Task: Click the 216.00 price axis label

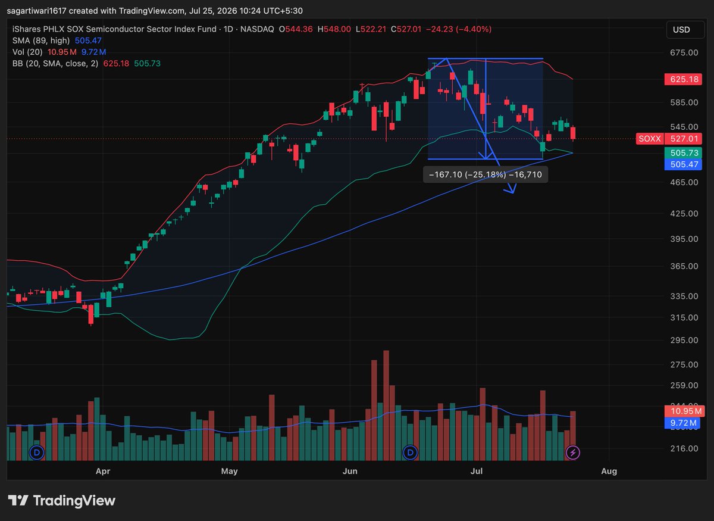Action: click(684, 448)
